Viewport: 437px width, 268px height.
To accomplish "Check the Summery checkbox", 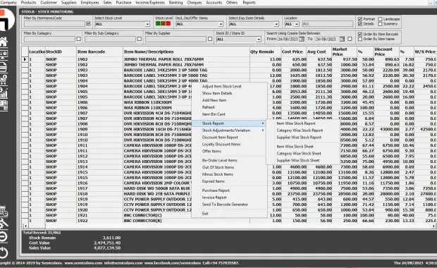I will tap(380, 24).
